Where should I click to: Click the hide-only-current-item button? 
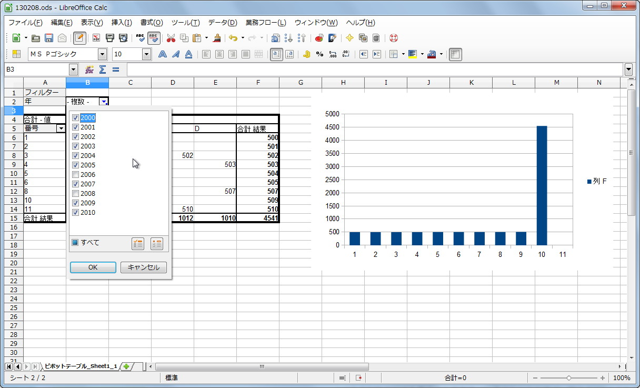point(157,243)
